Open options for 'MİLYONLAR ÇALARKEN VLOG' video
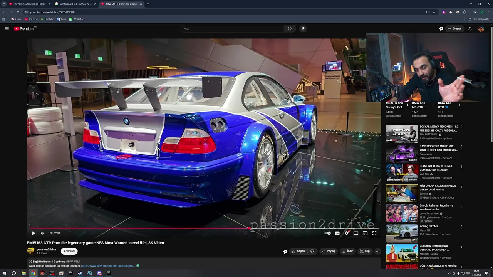The width and height of the screenshot is (493, 277). click(461, 186)
